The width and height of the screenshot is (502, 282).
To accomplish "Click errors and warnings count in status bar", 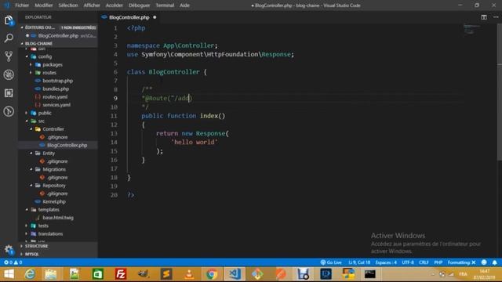I will click(x=13, y=262).
